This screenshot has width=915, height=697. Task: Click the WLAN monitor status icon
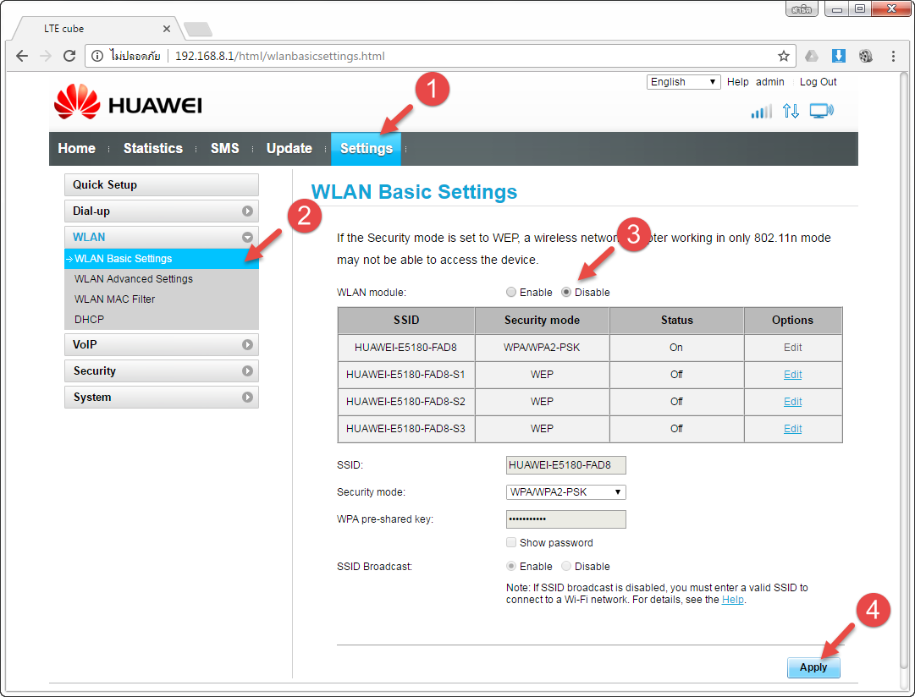pyautogui.click(x=822, y=111)
